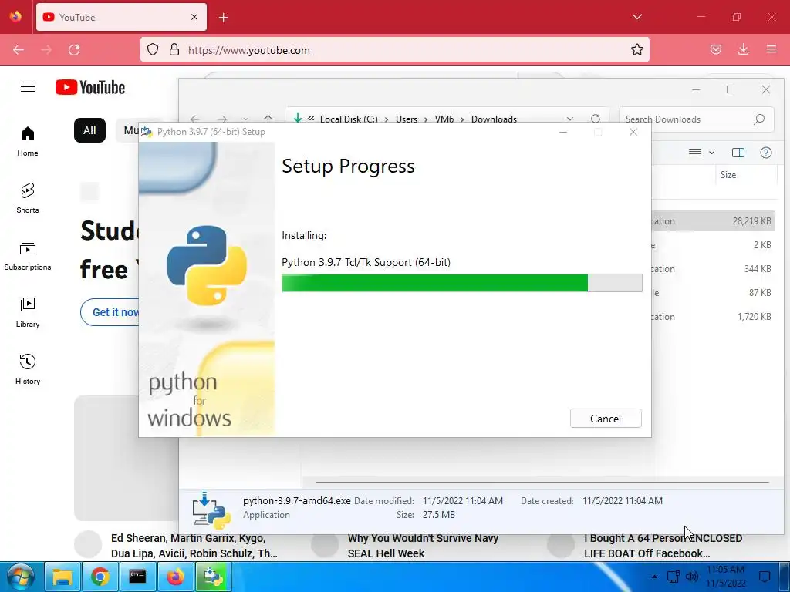790x592 pixels.
Task: Select the file row sized 2 KB
Action: click(712, 245)
